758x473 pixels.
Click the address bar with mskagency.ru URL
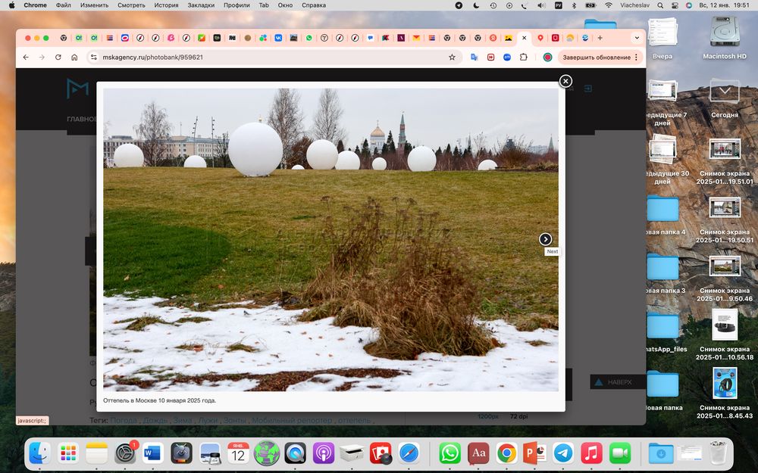265,57
